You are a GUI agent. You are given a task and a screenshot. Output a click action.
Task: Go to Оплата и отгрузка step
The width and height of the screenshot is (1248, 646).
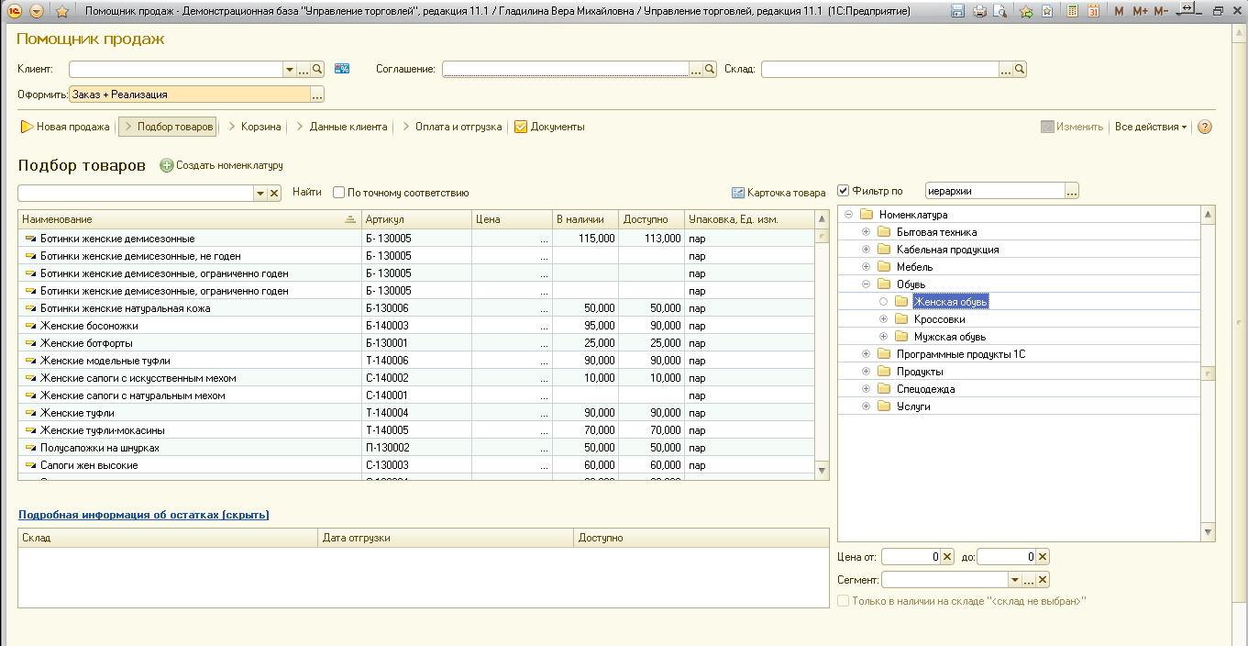(x=458, y=127)
